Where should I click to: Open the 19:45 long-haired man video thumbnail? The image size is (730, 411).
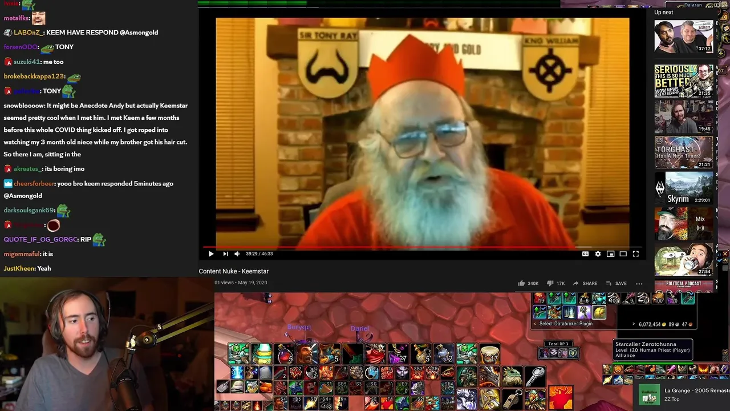[x=683, y=116]
